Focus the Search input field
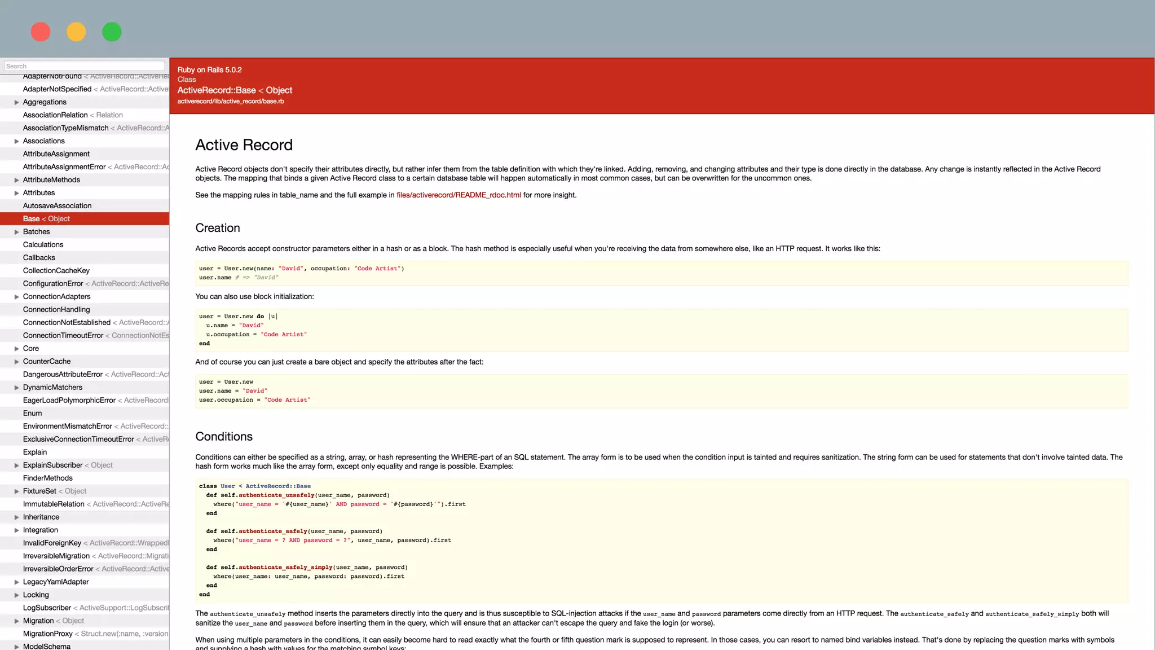1155x650 pixels. (85, 66)
